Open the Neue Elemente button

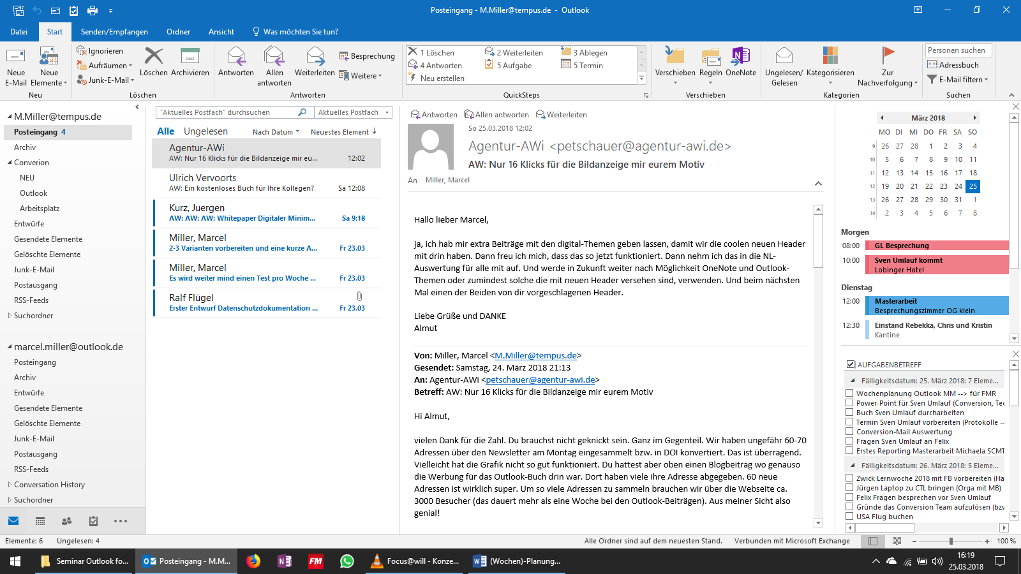tap(49, 67)
